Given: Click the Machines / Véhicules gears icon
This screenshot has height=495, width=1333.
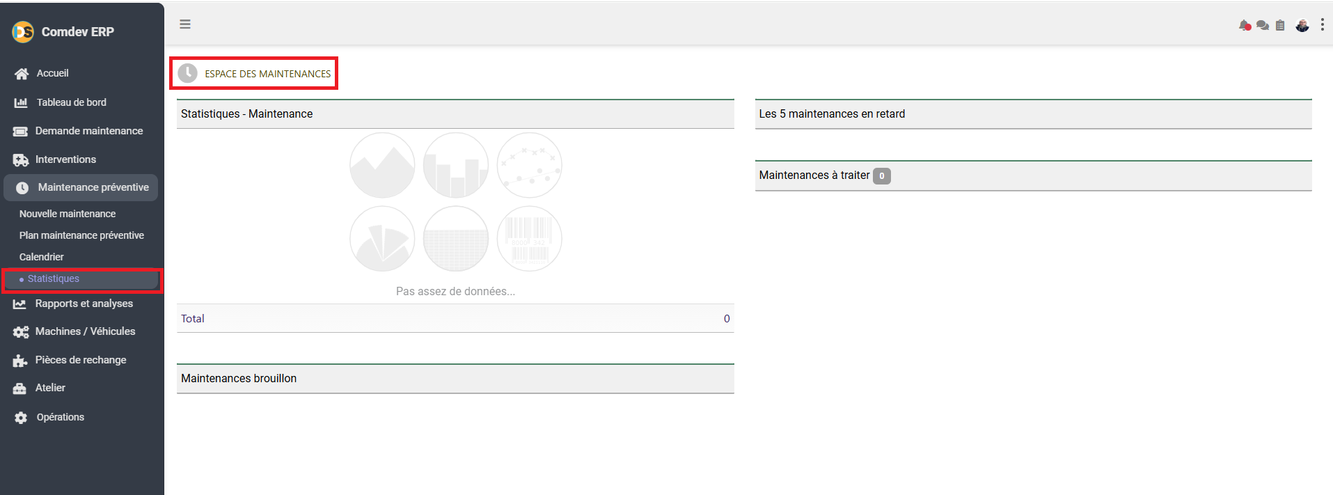Looking at the screenshot, I should [21, 332].
